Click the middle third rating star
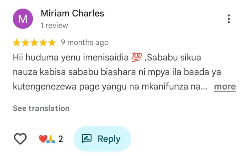249x156 pixels. (35, 42)
